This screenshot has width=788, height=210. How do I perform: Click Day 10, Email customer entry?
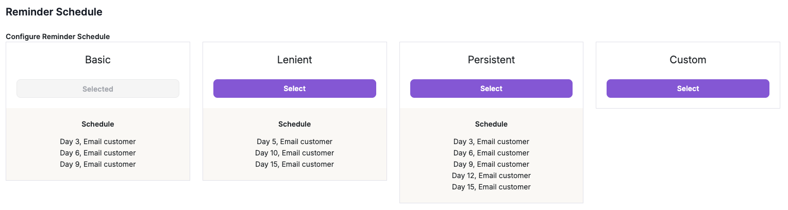(x=294, y=153)
